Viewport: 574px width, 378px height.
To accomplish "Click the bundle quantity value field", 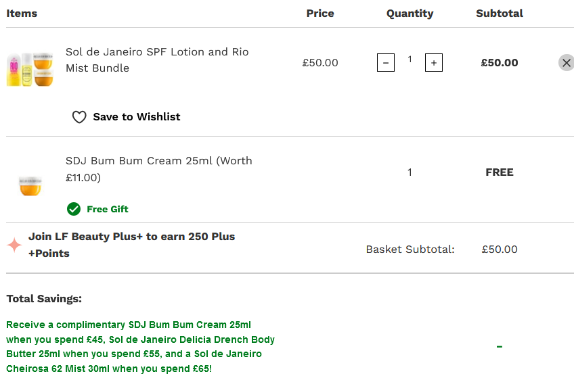I will pos(410,60).
